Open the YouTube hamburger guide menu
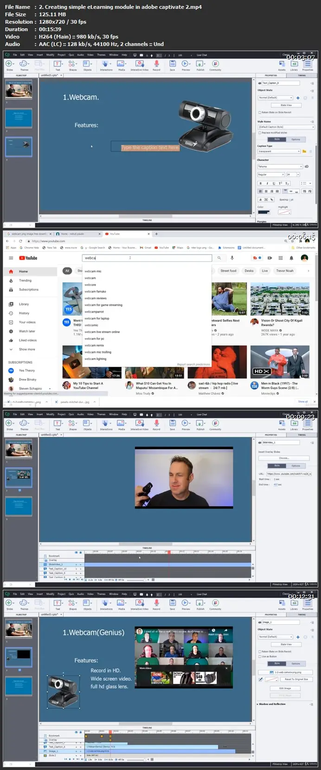 click(x=11, y=258)
